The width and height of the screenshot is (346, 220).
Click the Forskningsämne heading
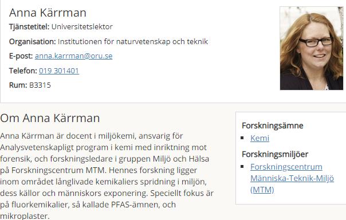click(273, 125)
